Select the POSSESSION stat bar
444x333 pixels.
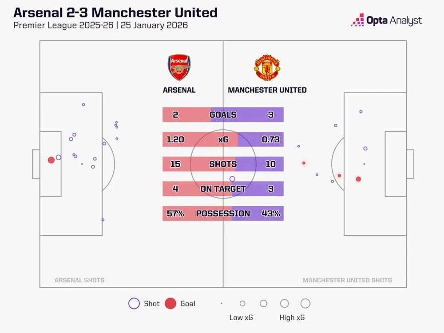(223, 213)
